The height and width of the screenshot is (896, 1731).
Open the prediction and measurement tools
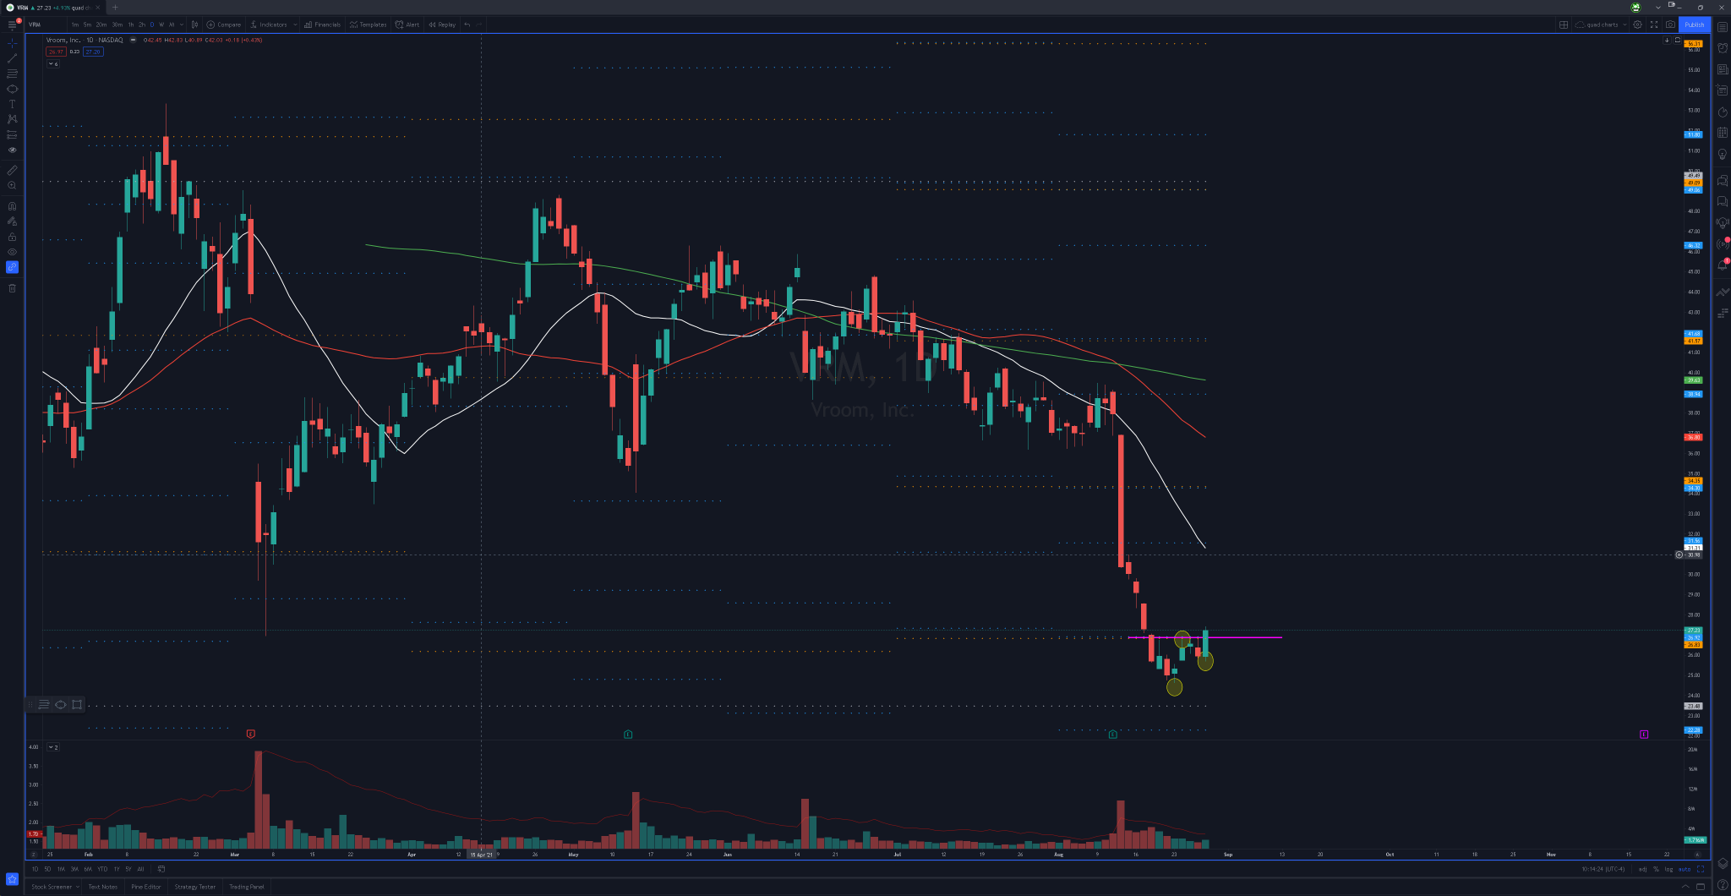12,134
